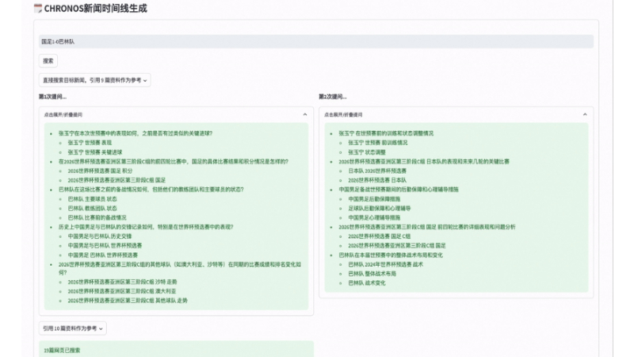Select keyword 中国男足 巴林队 世界杯预选赛
The height and width of the screenshot is (357, 634).
click(103, 255)
